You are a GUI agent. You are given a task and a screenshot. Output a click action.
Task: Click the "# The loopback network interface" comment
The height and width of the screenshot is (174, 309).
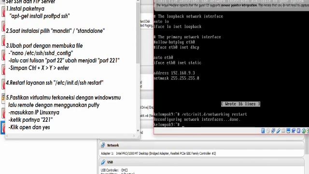click(x=188, y=16)
